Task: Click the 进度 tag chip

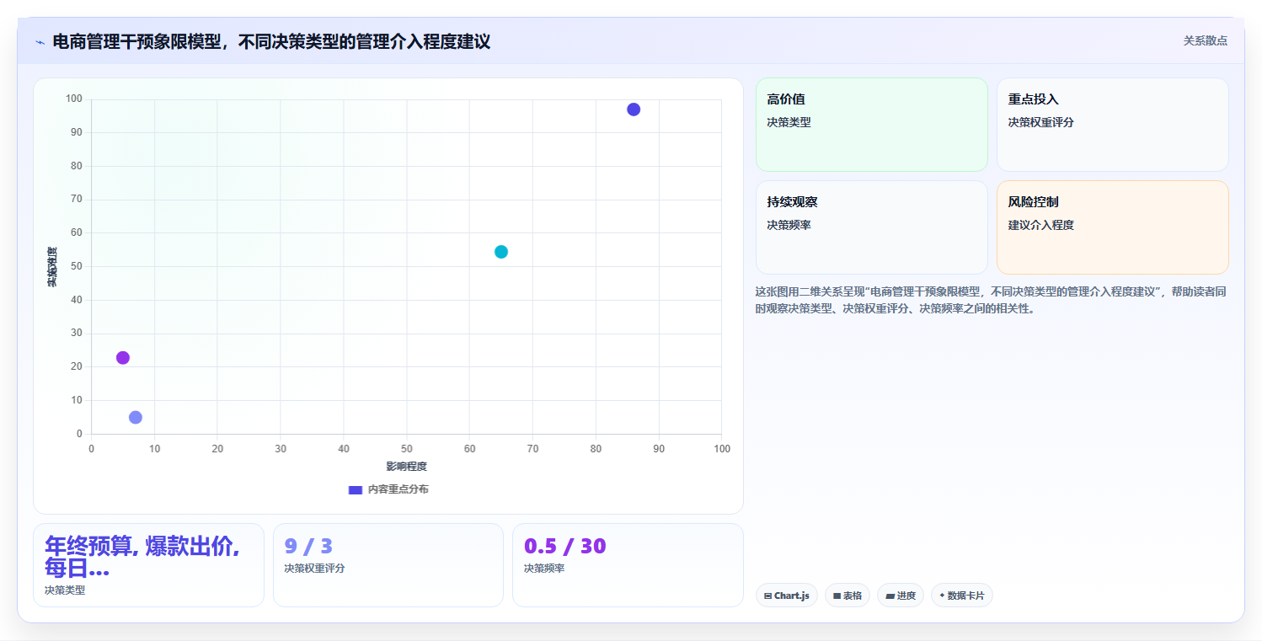Action: tap(901, 596)
